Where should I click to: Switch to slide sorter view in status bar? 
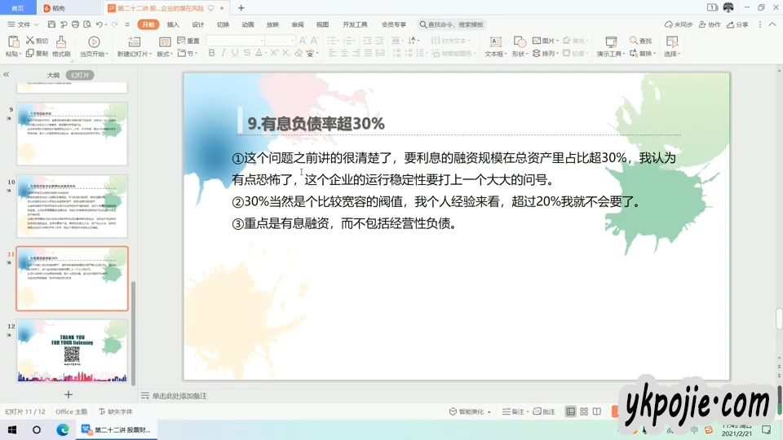click(x=584, y=412)
